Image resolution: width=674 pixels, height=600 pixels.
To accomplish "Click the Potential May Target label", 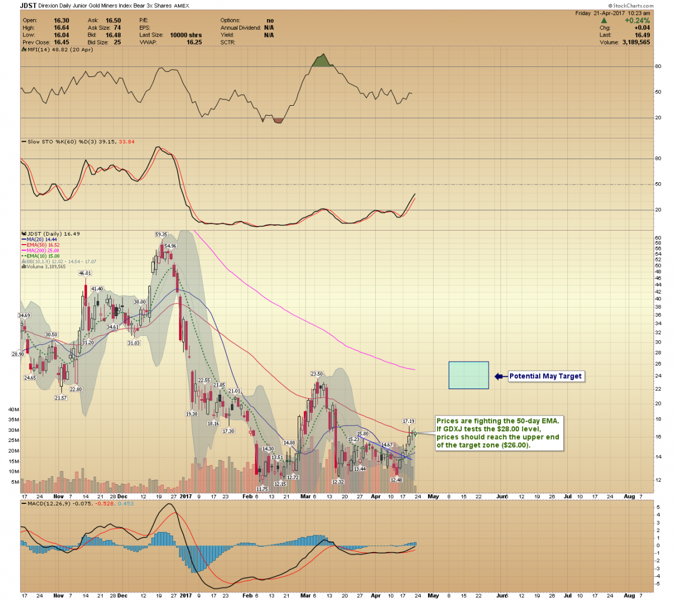I will (x=545, y=376).
